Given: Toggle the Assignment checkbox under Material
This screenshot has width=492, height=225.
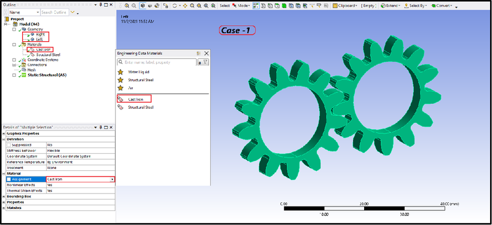Looking at the screenshot, I should 9,179.
